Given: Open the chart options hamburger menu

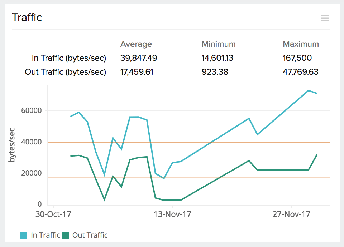Looking at the screenshot, I should coord(325,18).
